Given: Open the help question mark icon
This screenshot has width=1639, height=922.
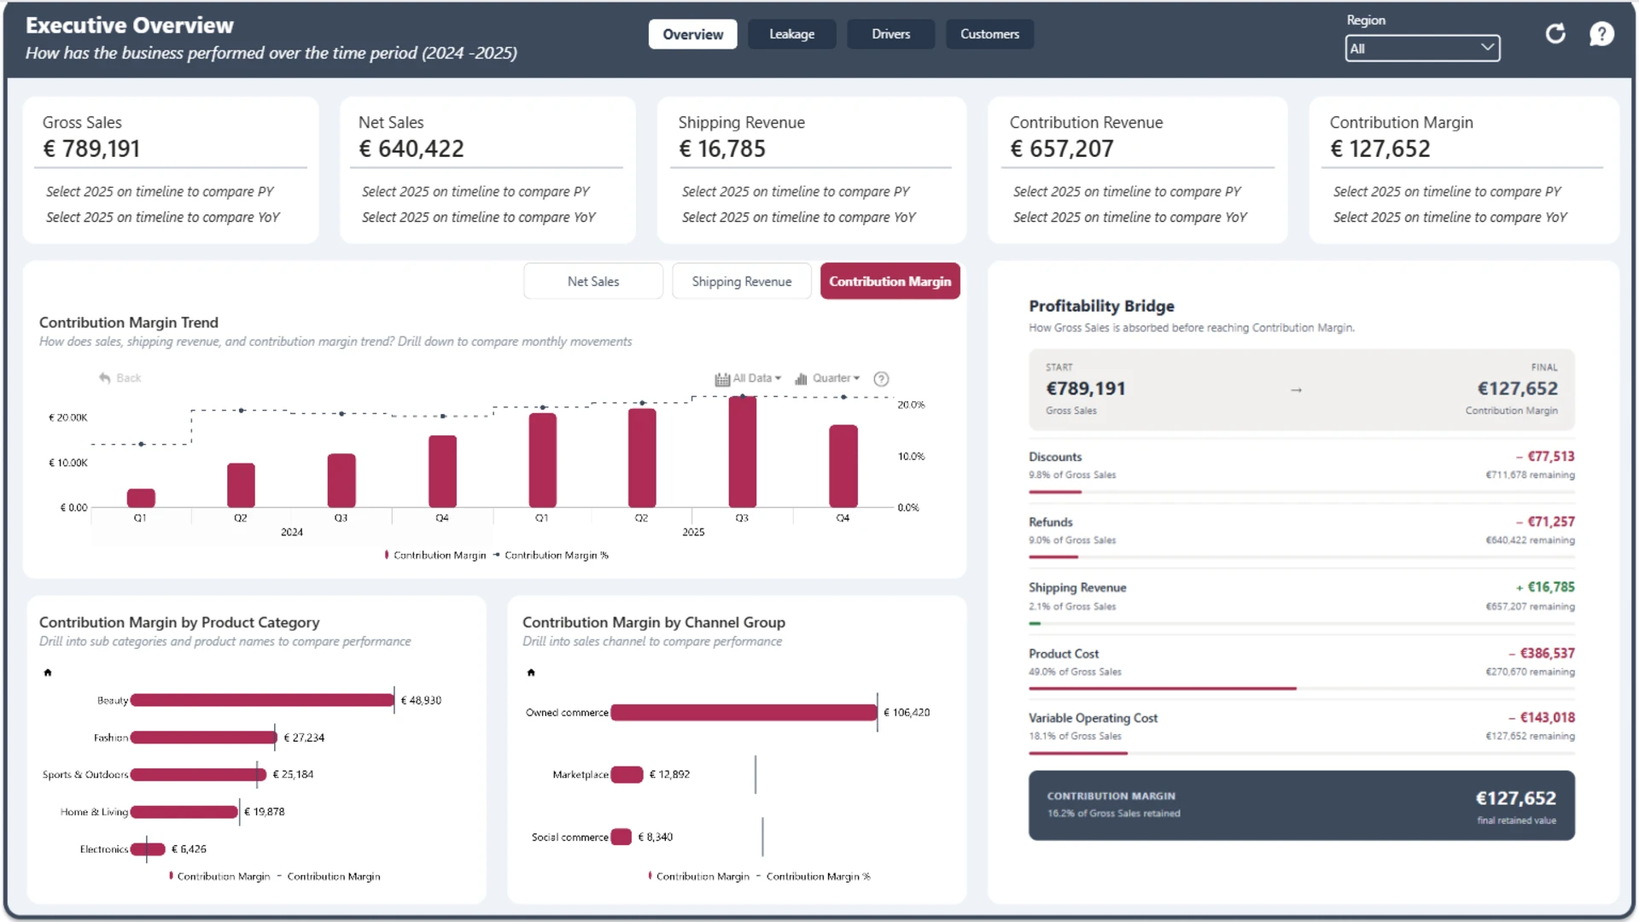Looking at the screenshot, I should (1601, 34).
